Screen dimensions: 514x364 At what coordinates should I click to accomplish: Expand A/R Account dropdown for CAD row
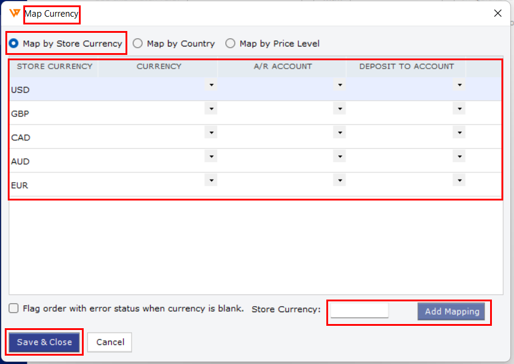(x=339, y=133)
